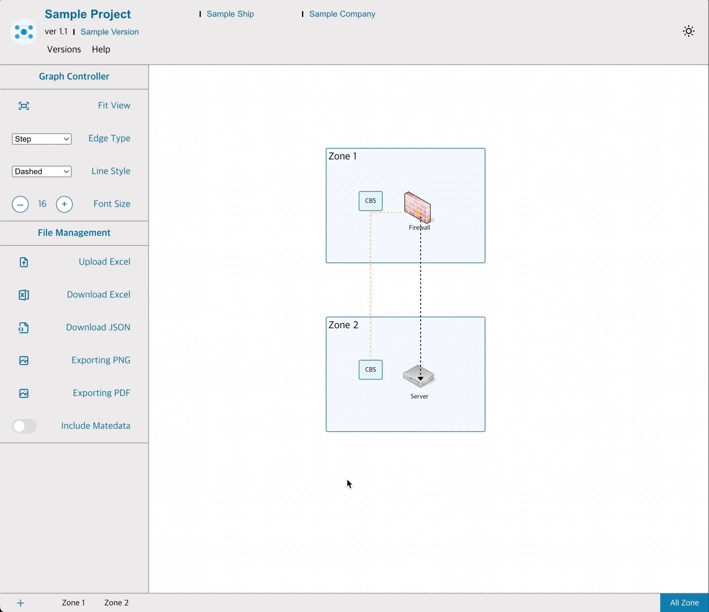Click the All Zone button
Screen dimensions: 709x612
[x=684, y=603]
